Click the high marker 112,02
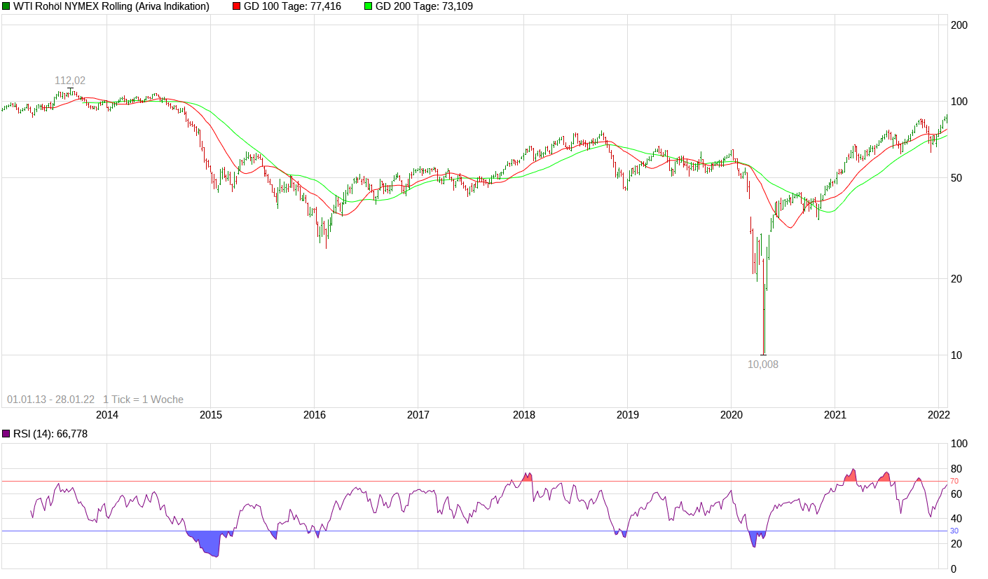 click(x=70, y=80)
